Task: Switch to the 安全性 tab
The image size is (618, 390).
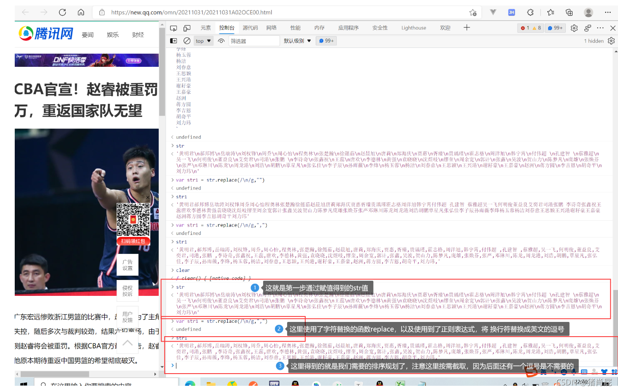Action: [x=380, y=28]
